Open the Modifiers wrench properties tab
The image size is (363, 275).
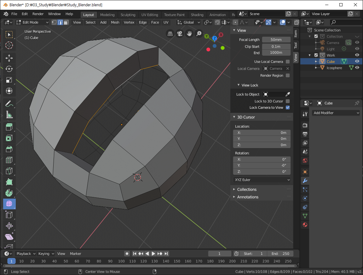click(x=305, y=181)
